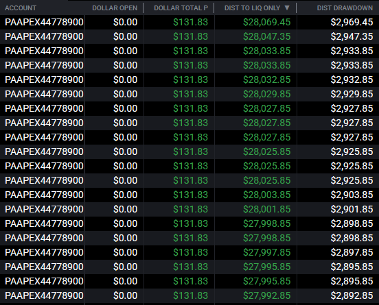Screen dimensions: 379x305
Task: Click the $2,897.85 drawdown value
Action: pos(352,252)
